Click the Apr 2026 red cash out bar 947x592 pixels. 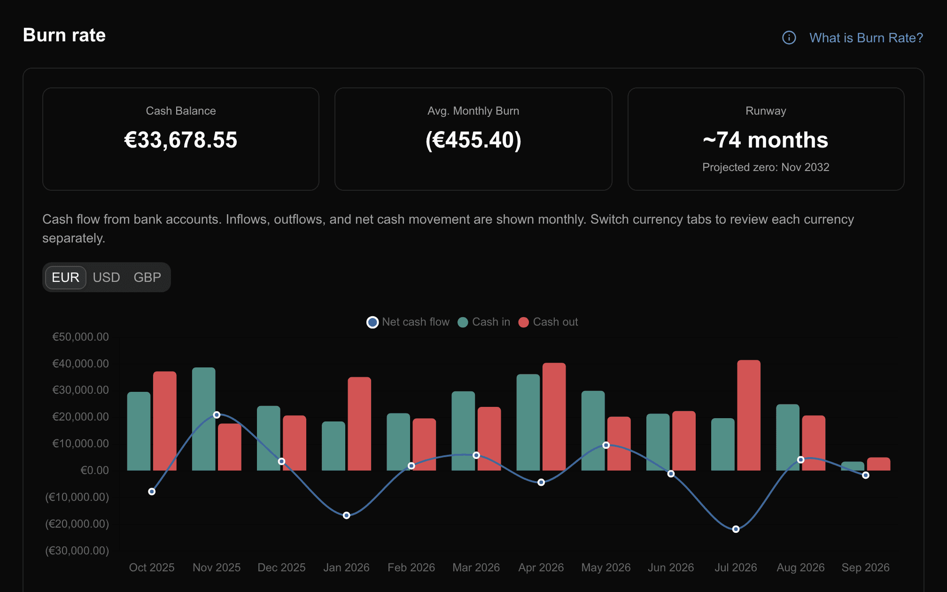coord(554,417)
